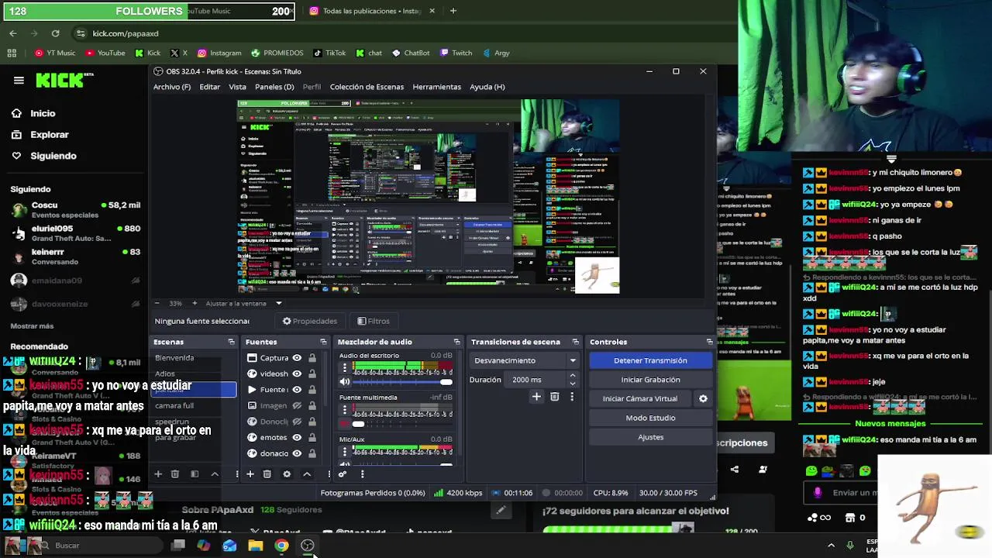Decrease transition Duración with the down arrow

573,384
